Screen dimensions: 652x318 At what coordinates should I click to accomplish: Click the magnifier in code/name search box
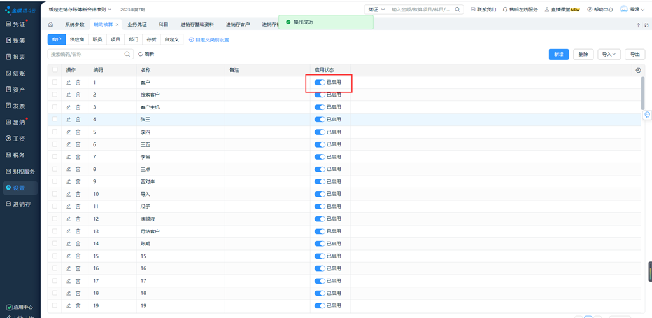(x=127, y=54)
